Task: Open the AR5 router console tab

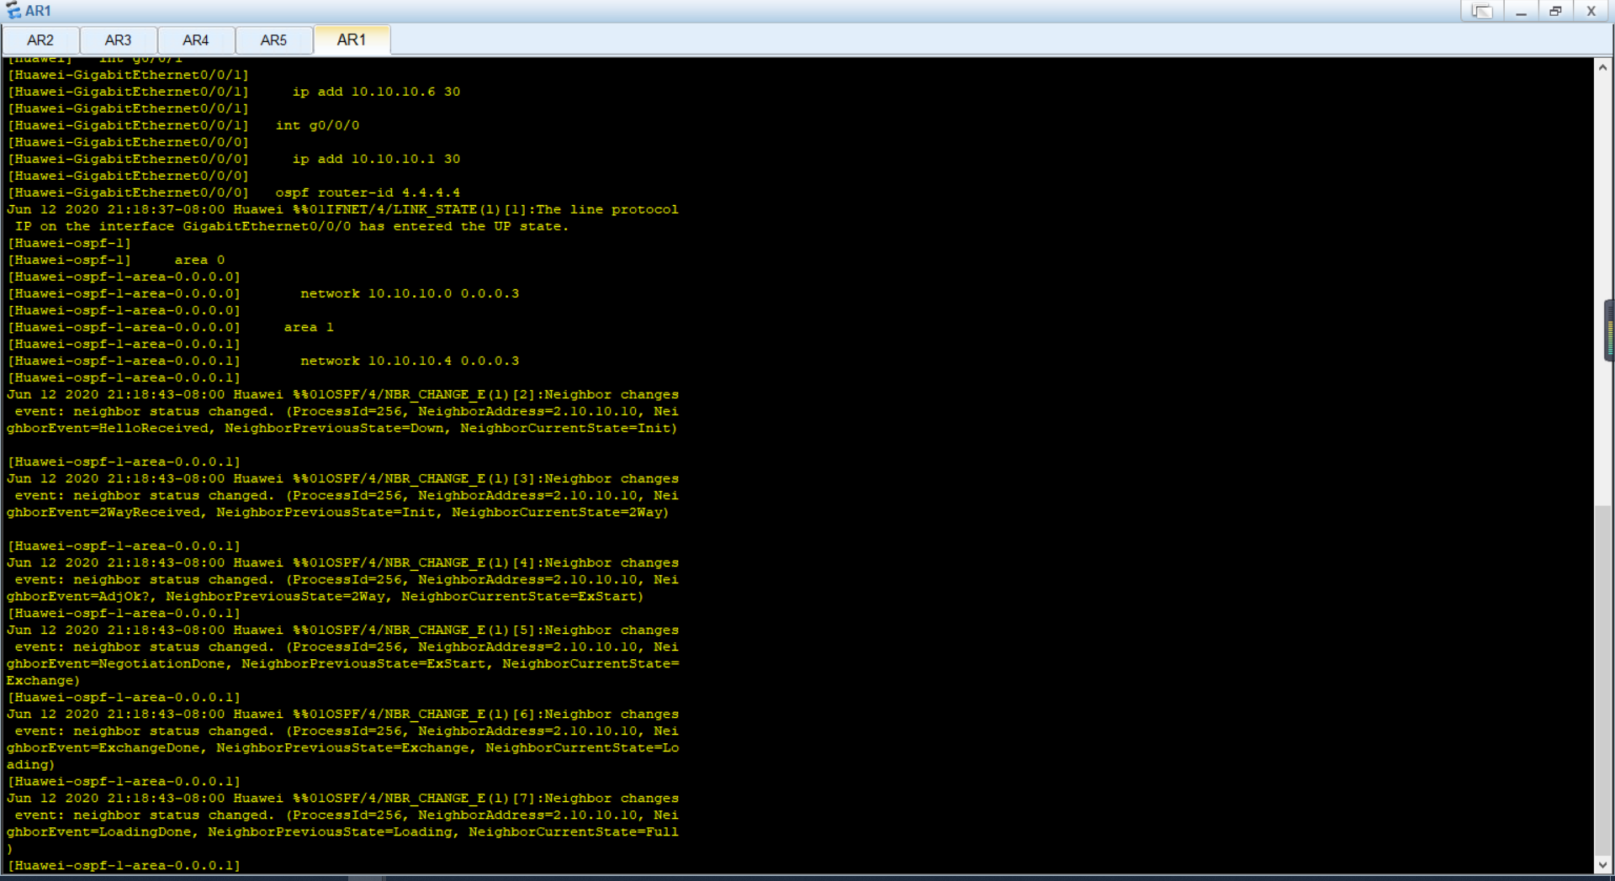Action: click(x=274, y=40)
